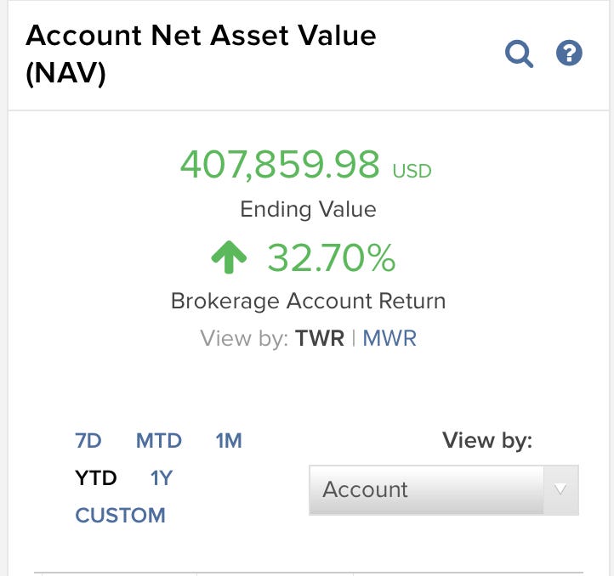Screen dimensions: 614x576
Task: Switch return view to MWR
Action: pos(389,338)
